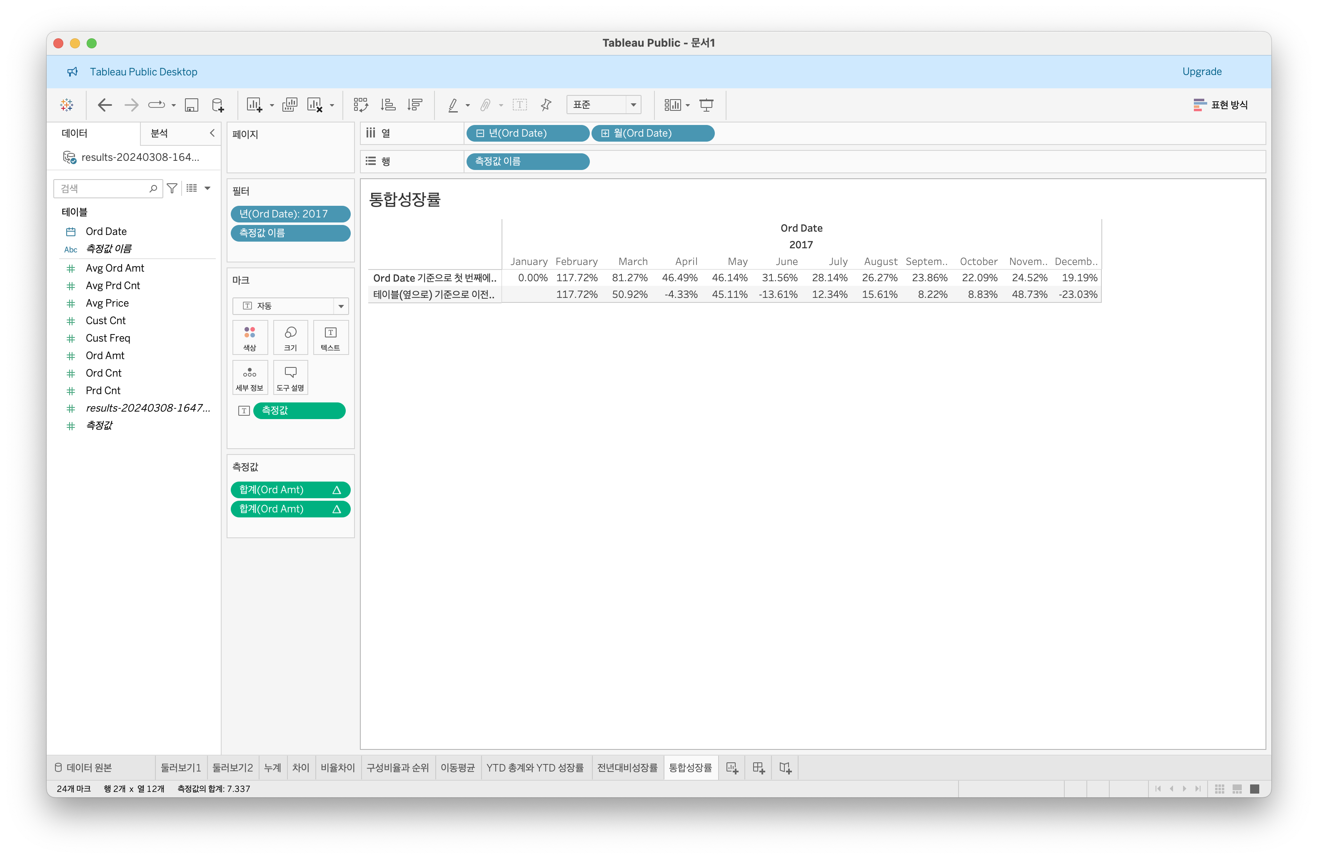This screenshot has width=1318, height=859.
Task: Click the Tableau start page logo icon
Action: pos(67,105)
